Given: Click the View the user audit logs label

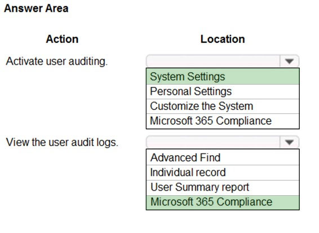Looking at the screenshot, I should [62, 142].
